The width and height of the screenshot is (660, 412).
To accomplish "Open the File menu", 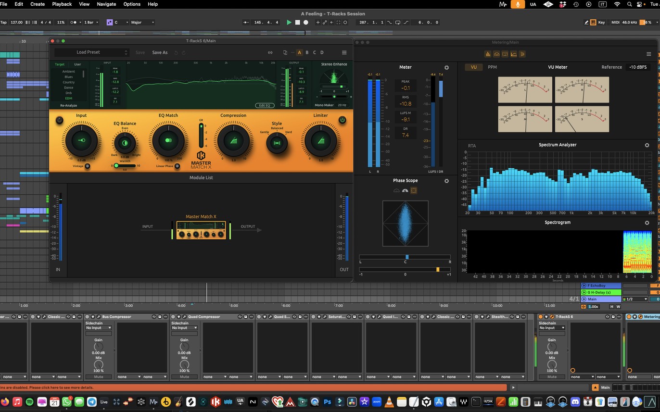I will [4, 4].
